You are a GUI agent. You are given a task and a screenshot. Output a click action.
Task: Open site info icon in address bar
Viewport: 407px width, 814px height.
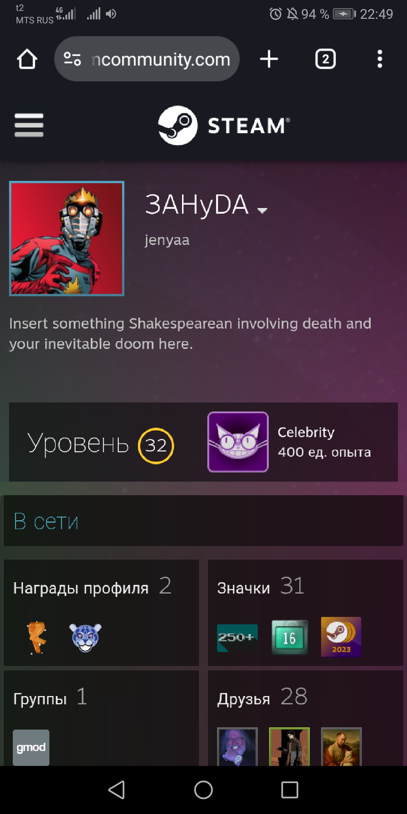pos(72,59)
